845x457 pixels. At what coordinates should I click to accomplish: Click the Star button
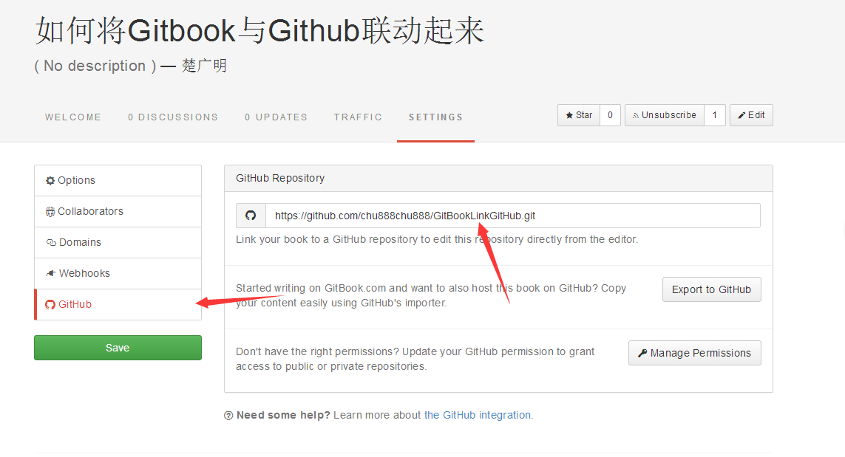[579, 115]
